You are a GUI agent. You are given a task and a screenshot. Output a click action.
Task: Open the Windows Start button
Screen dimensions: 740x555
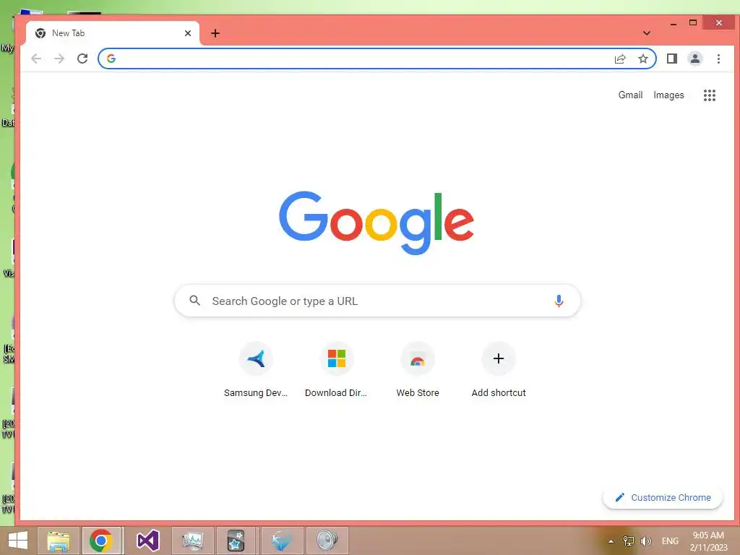(x=17, y=541)
